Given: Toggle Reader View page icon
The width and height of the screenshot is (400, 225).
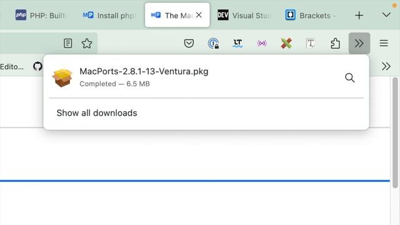Looking at the screenshot, I should tap(67, 43).
